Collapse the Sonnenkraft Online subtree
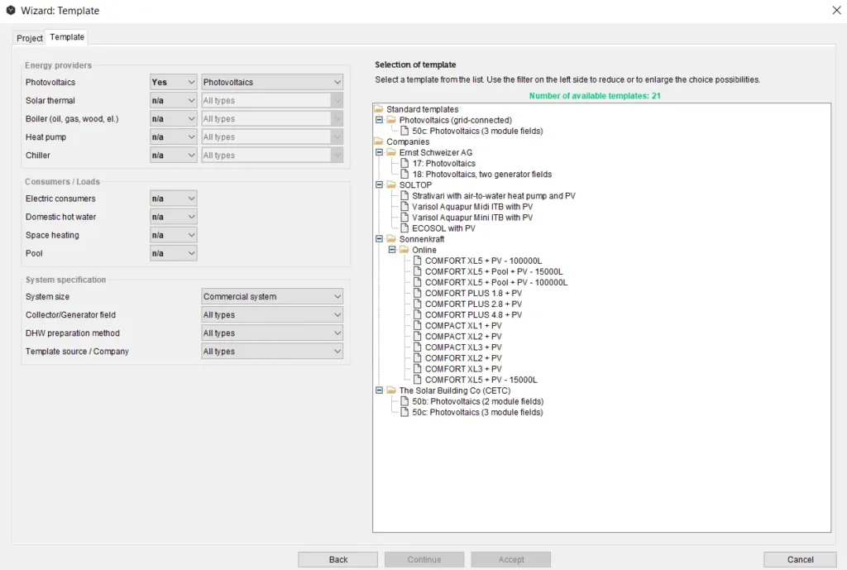Viewport: 847px width, 570px height. pos(392,250)
